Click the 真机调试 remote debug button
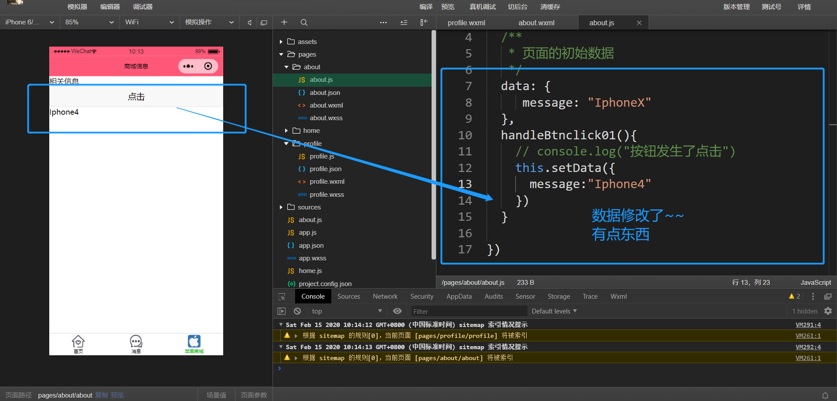The height and width of the screenshot is (401, 837). pos(482,7)
